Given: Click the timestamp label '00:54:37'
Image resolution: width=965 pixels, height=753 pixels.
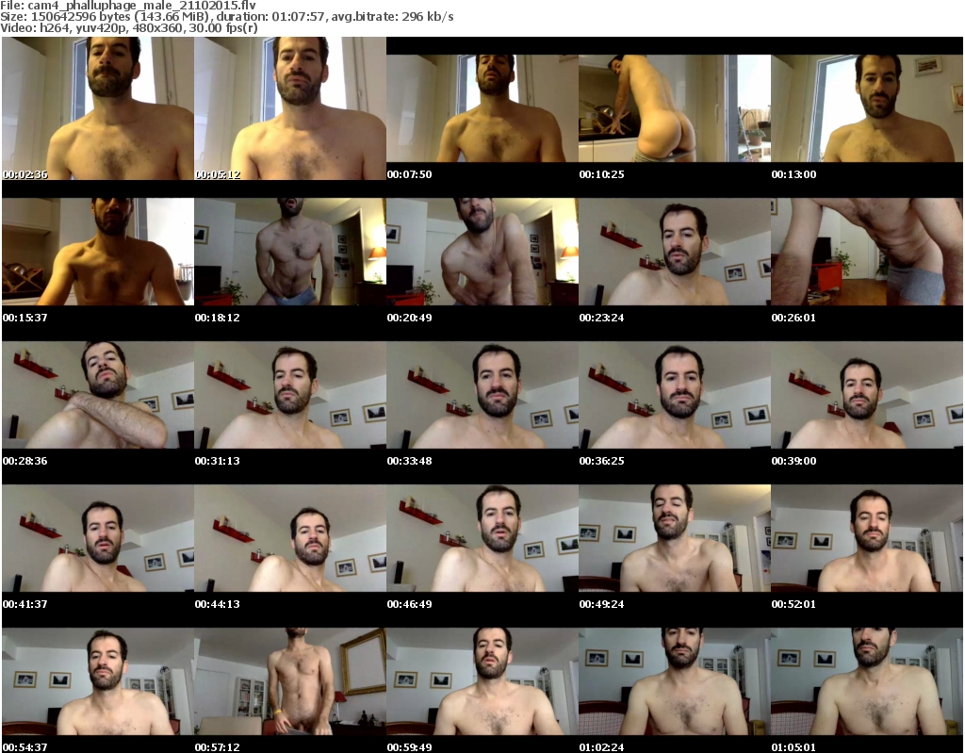Looking at the screenshot, I should click(25, 746).
